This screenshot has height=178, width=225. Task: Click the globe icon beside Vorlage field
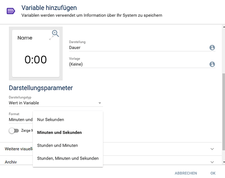tap(212, 64)
